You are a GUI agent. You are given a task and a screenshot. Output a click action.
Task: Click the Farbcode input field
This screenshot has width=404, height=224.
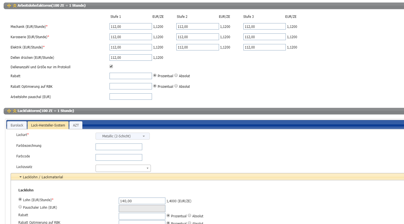tap(119, 157)
